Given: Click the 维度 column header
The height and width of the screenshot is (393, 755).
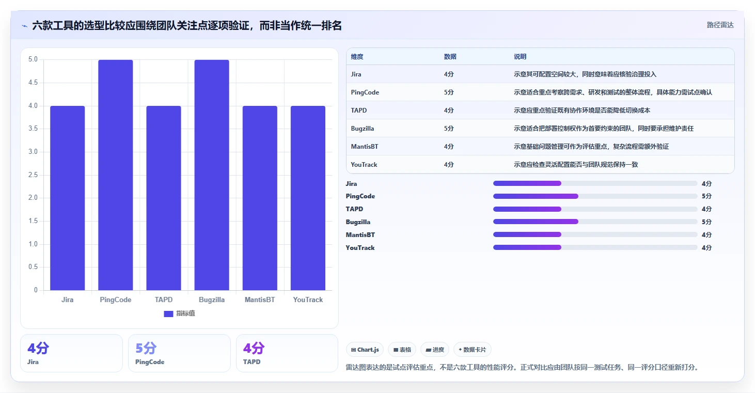Looking at the screenshot, I should [357, 57].
